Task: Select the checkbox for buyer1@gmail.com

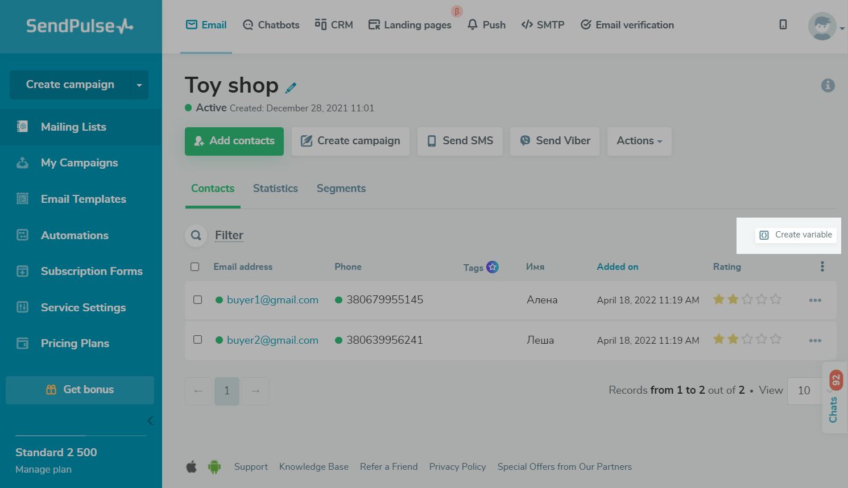Action: click(198, 300)
